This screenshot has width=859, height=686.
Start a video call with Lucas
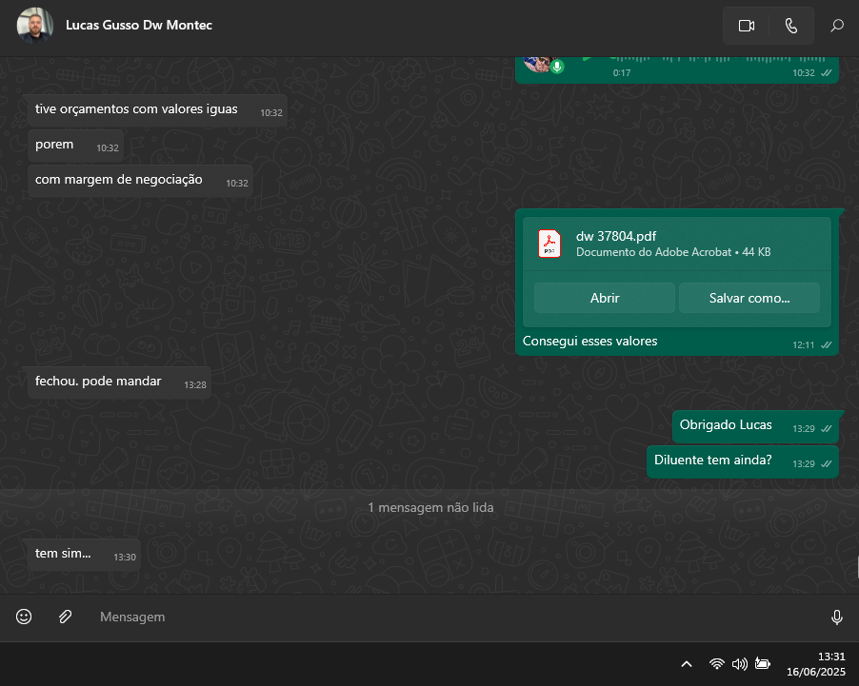[x=746, y=26]
